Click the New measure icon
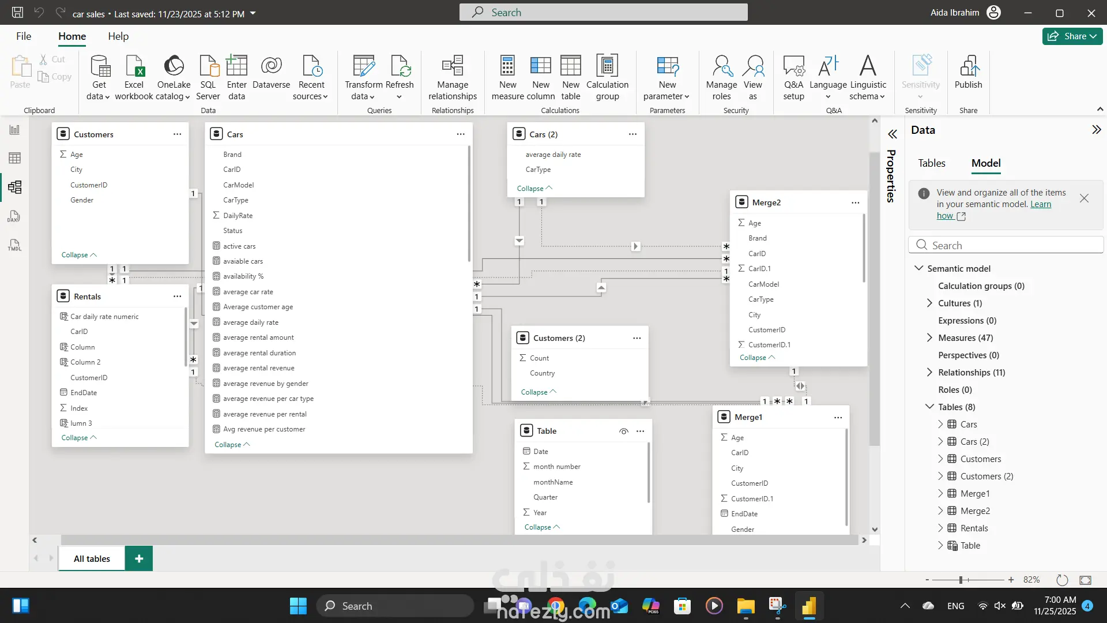 pyautogui.click(x=507, y=66)
